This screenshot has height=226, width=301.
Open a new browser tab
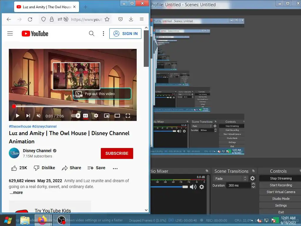point(86,7)
